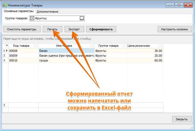Click Очистить параметры button
The image size is (195, 131).
[x=22, y=29]
